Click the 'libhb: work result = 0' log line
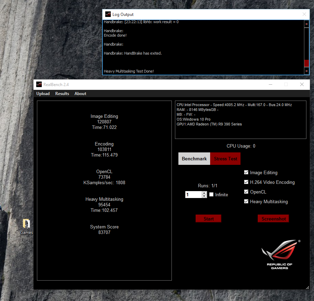The width and height of the screenshot is (314, 301). click(141, 22)
